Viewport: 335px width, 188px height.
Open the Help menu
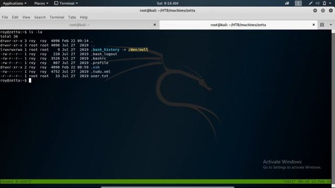84,17
